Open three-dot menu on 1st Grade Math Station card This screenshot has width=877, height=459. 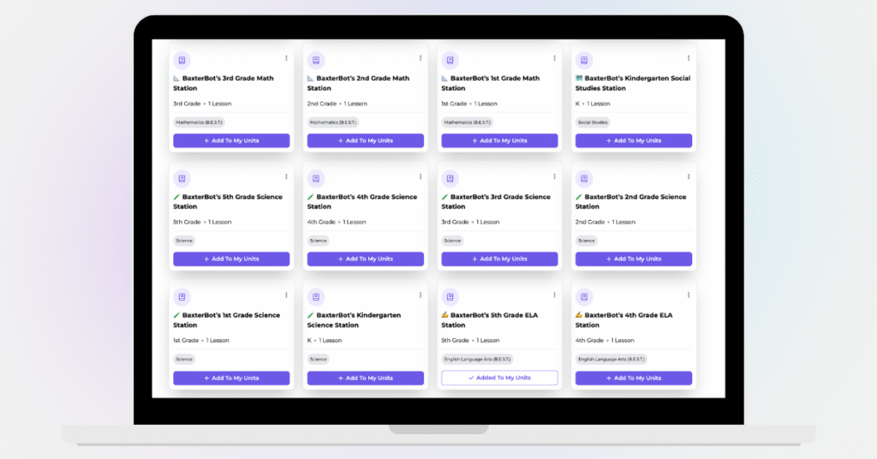pyautogui.click(x=554, y=58)
